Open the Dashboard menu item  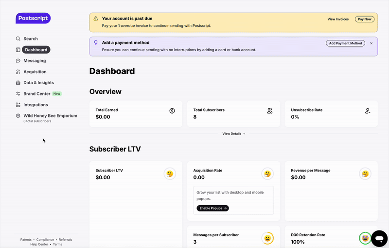pyautogui.click(x=36, y=50)
